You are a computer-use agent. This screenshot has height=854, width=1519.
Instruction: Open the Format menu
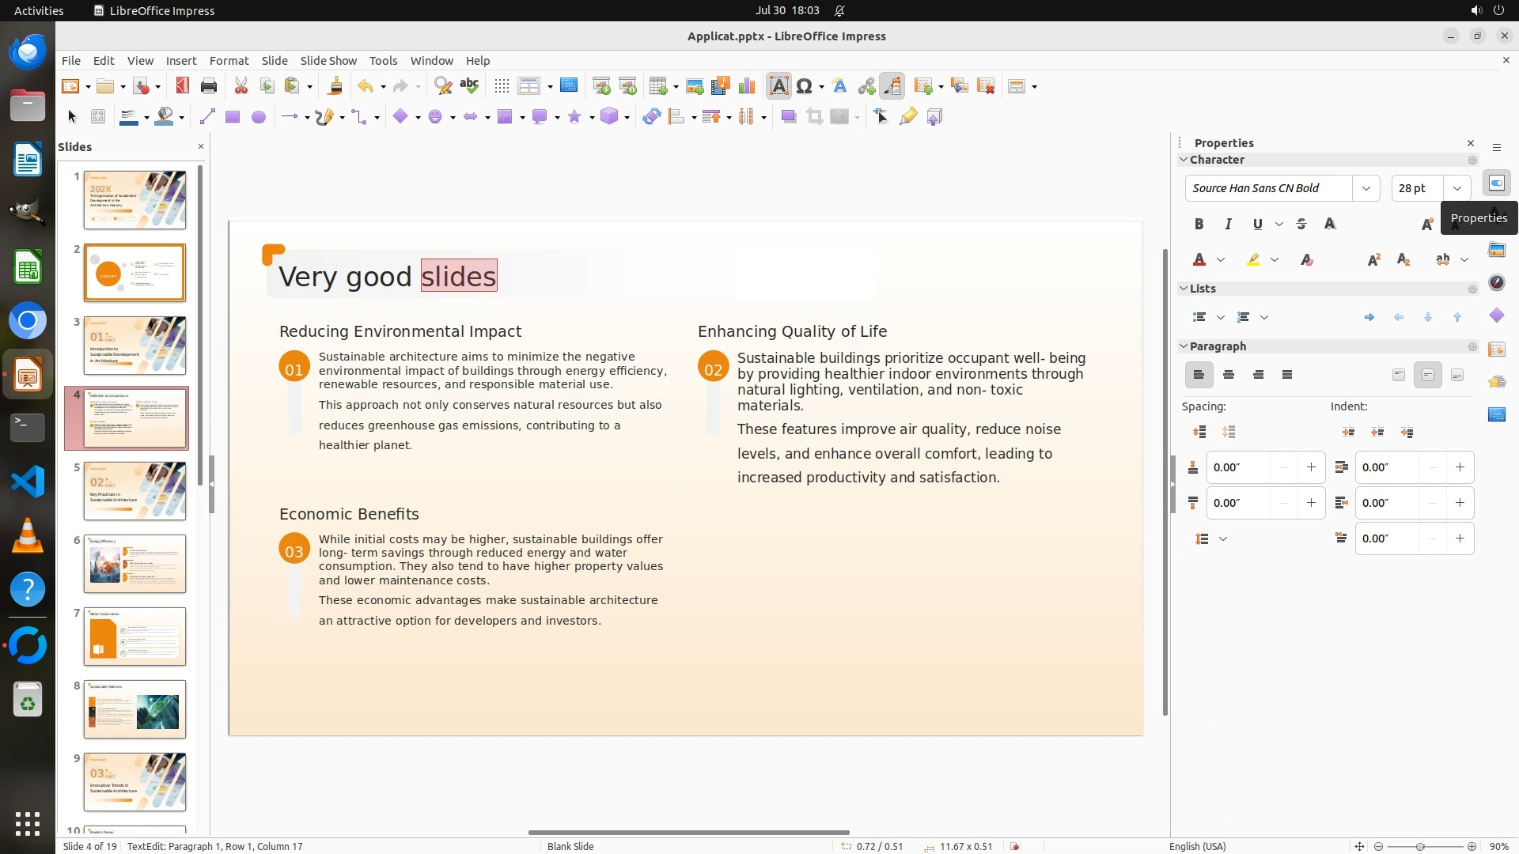coord(229,60)
